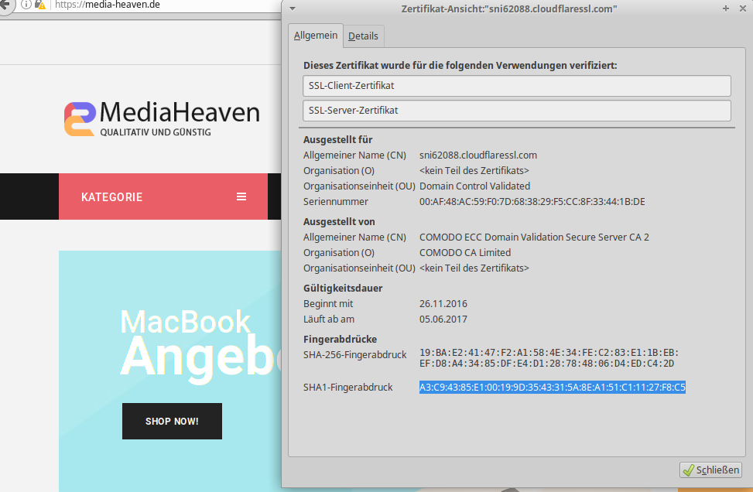Click the 'Seriennummer' label
This screenshot has width=753, height=492.
tap(336, 202)
